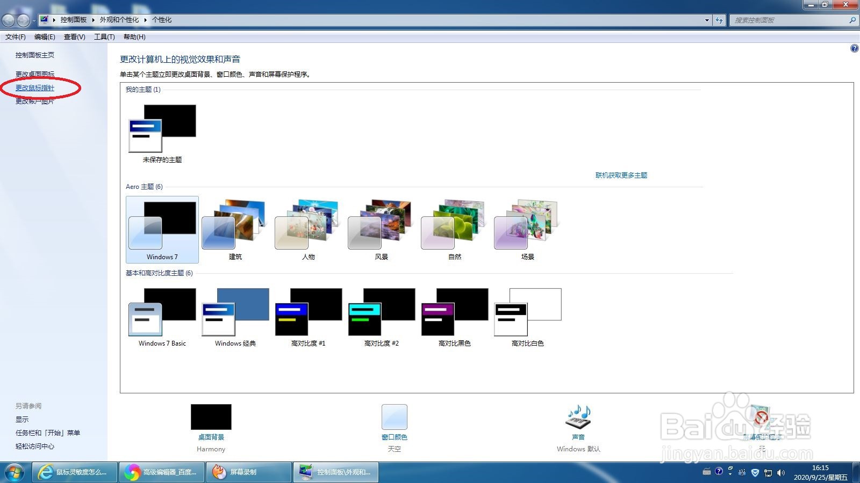
Task: Select the 未保存的主题 unsaved theme
Action: [x=162, y=133]
